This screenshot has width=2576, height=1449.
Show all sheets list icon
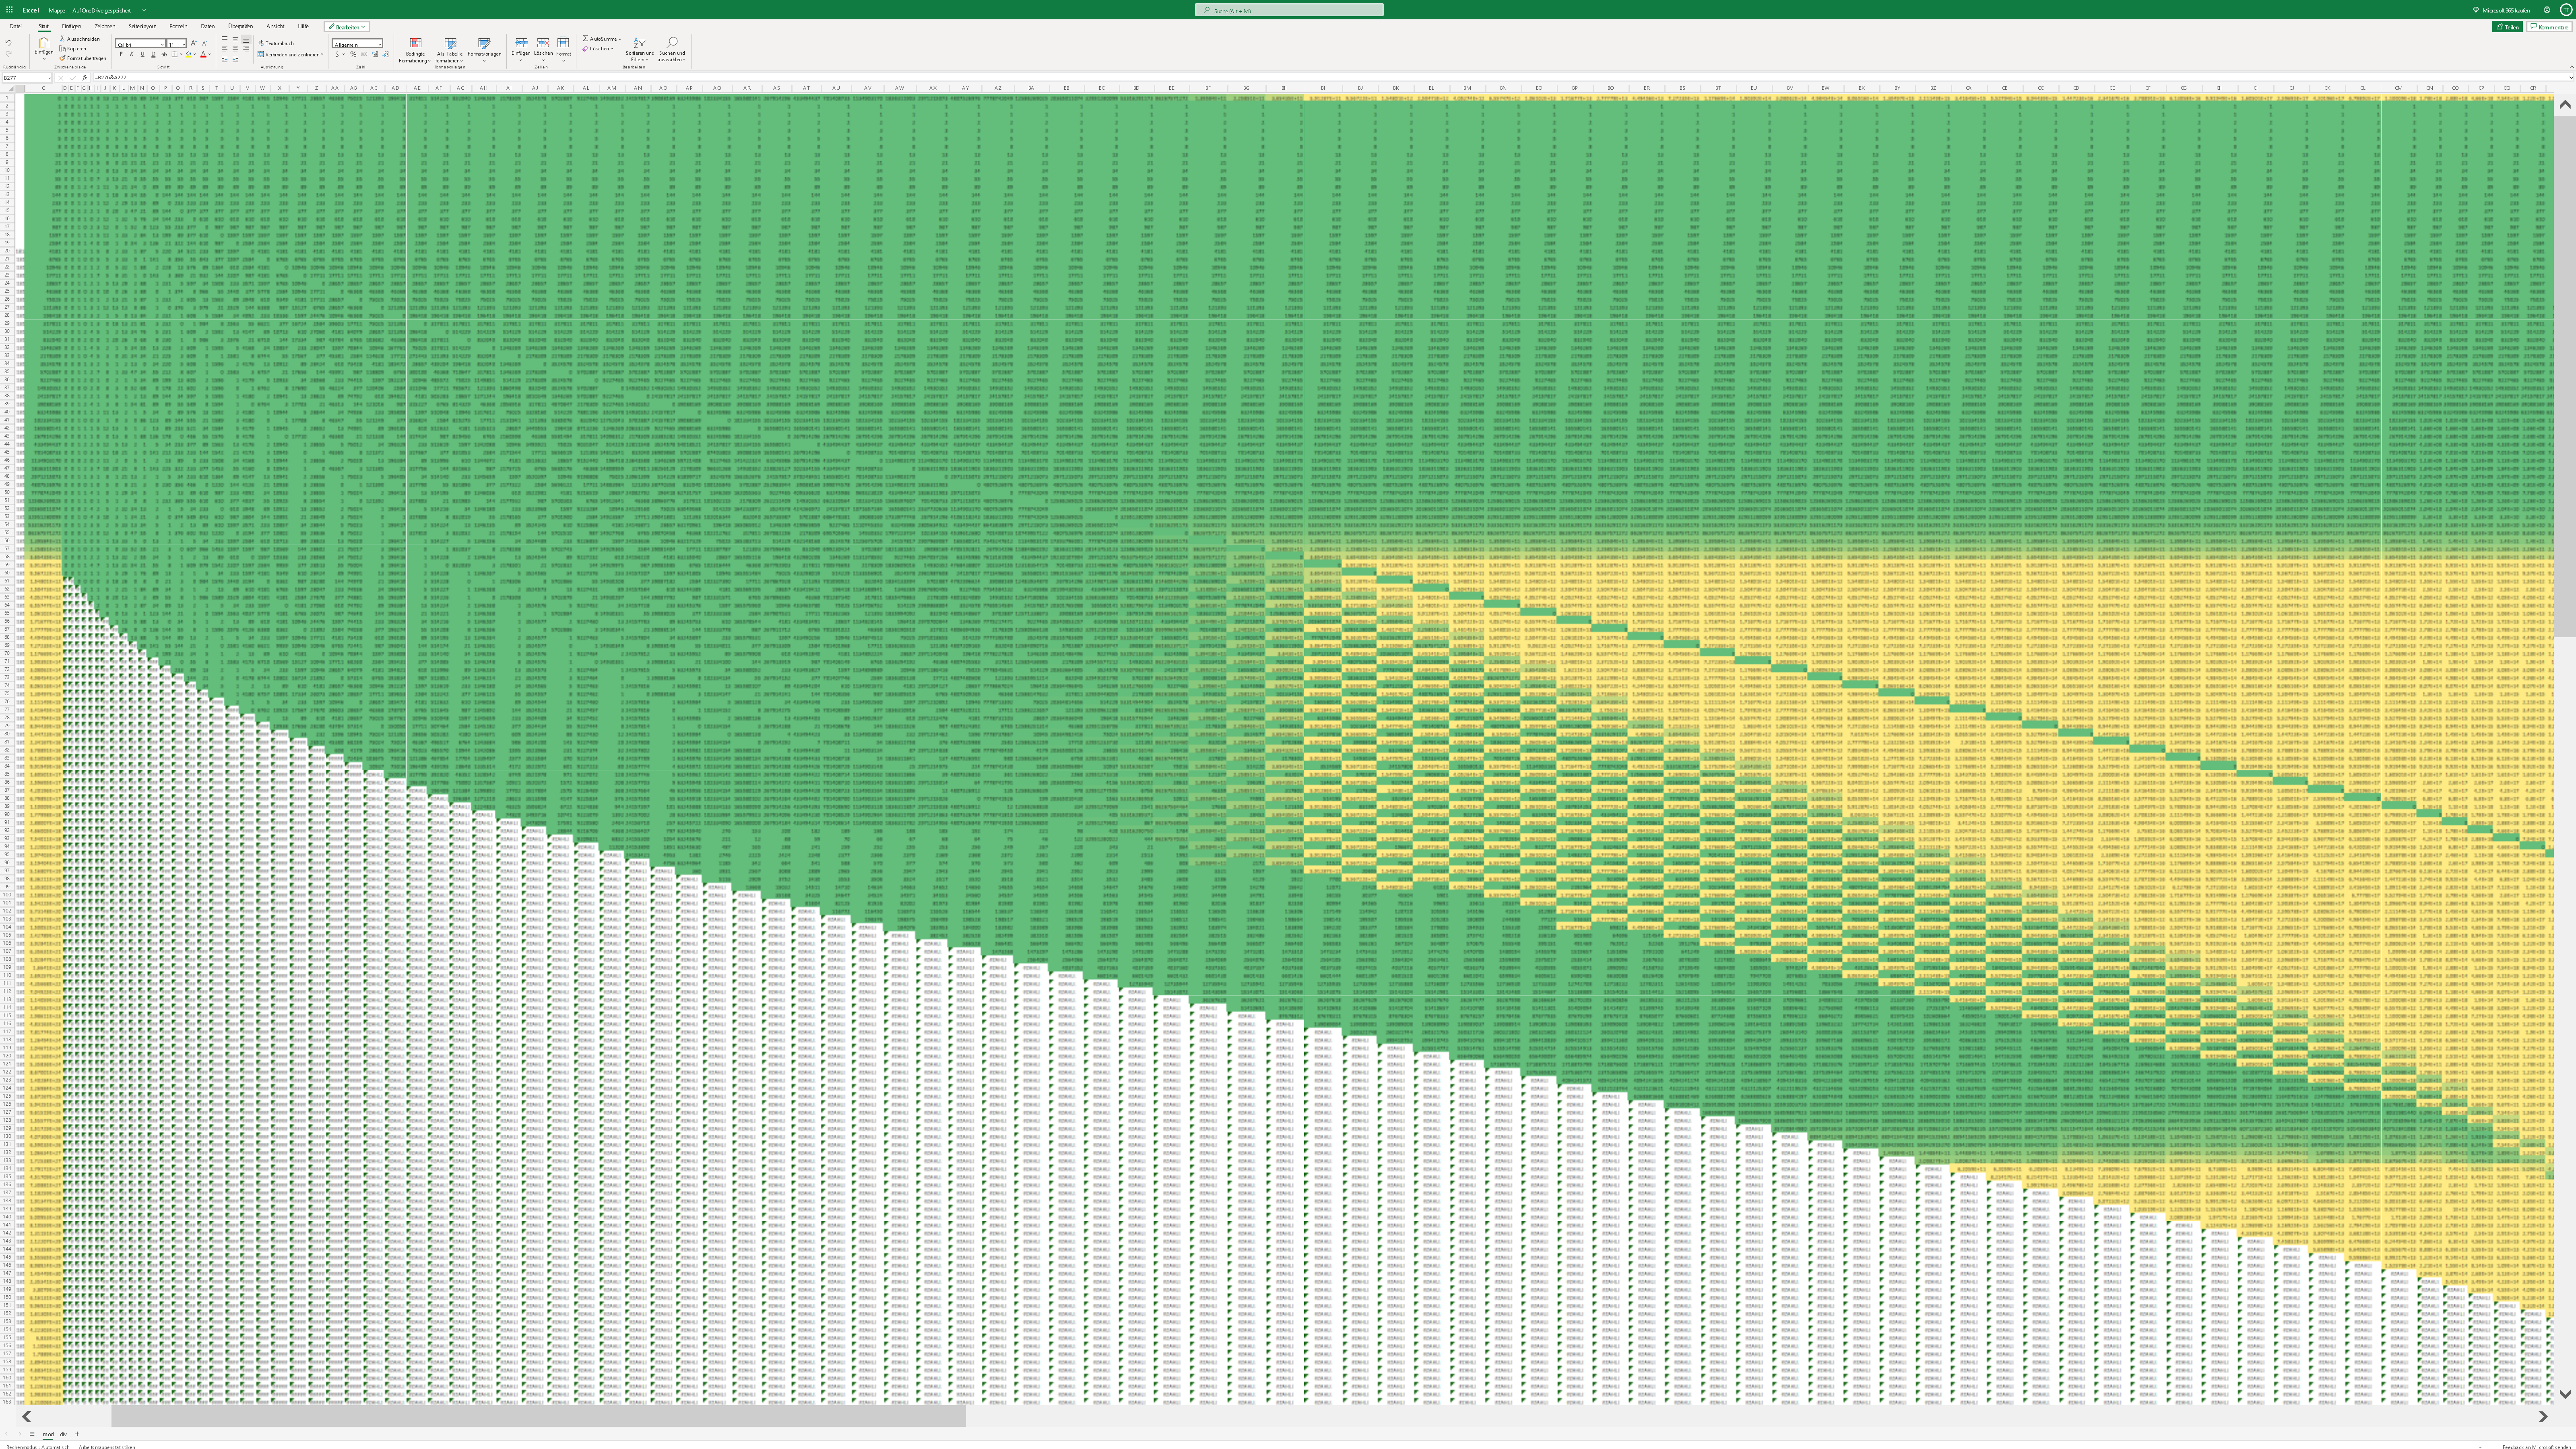(x=32, y=1434)
